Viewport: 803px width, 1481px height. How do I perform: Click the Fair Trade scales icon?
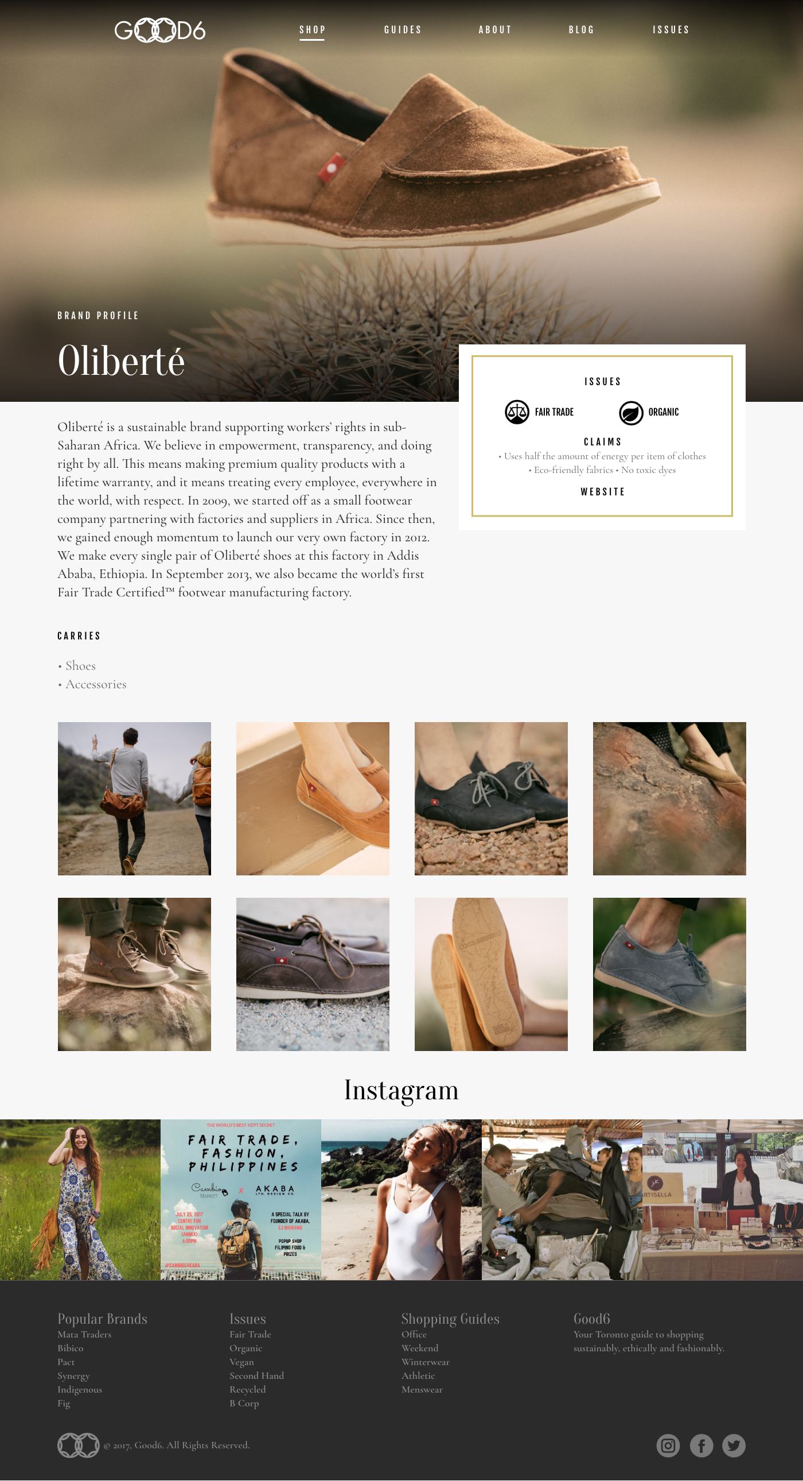(x=517, y=412)
